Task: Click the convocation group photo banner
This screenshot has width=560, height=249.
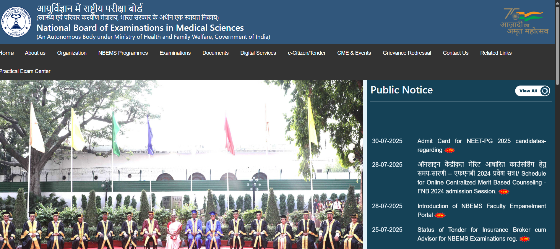Action: pos(181,164)
